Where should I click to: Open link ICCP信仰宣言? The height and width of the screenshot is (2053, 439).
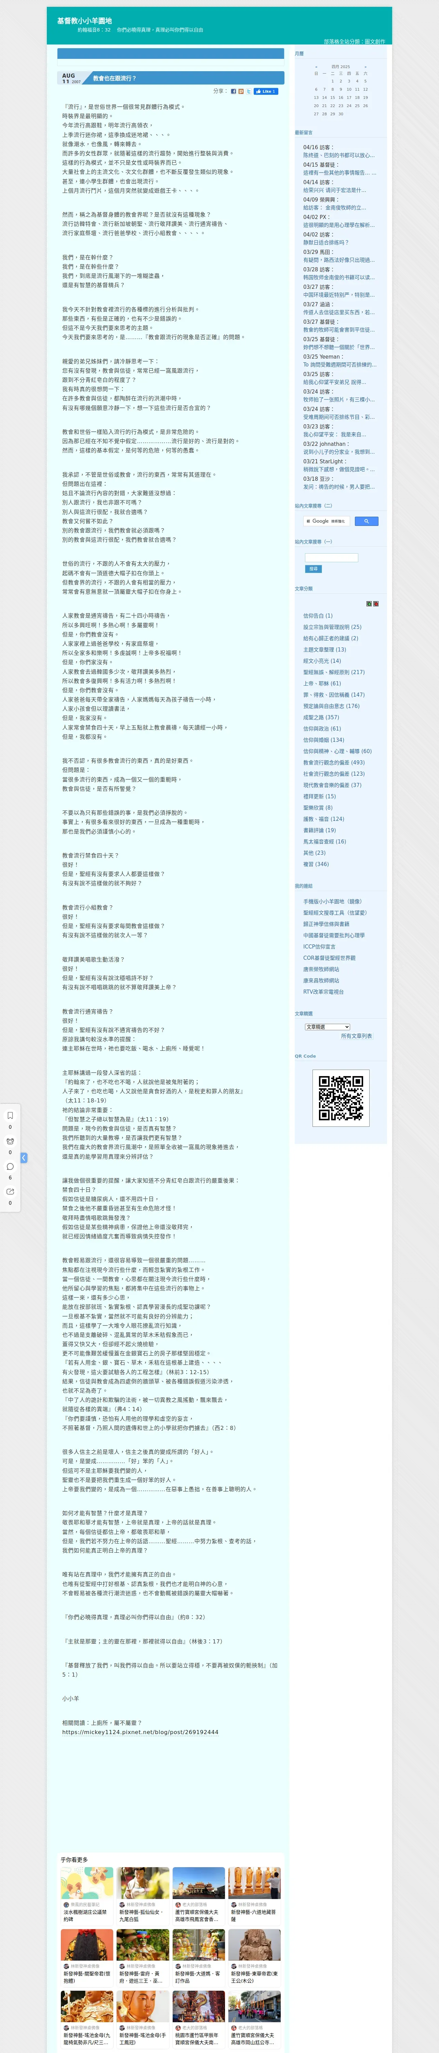click(319, 947)
